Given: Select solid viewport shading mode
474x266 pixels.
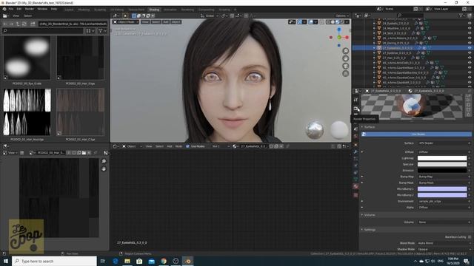Looking at the screenshot, I should click(x=333, y=22).
